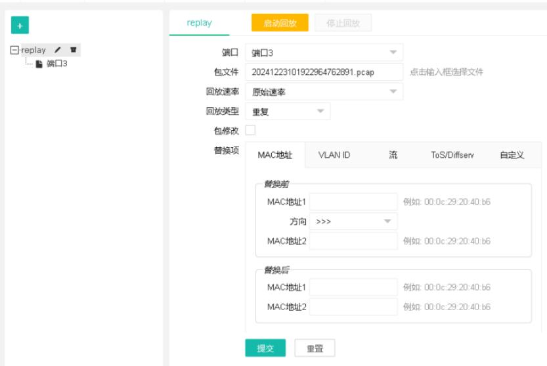
Task: Switch to the 流 tab
Action: (393, 155)
